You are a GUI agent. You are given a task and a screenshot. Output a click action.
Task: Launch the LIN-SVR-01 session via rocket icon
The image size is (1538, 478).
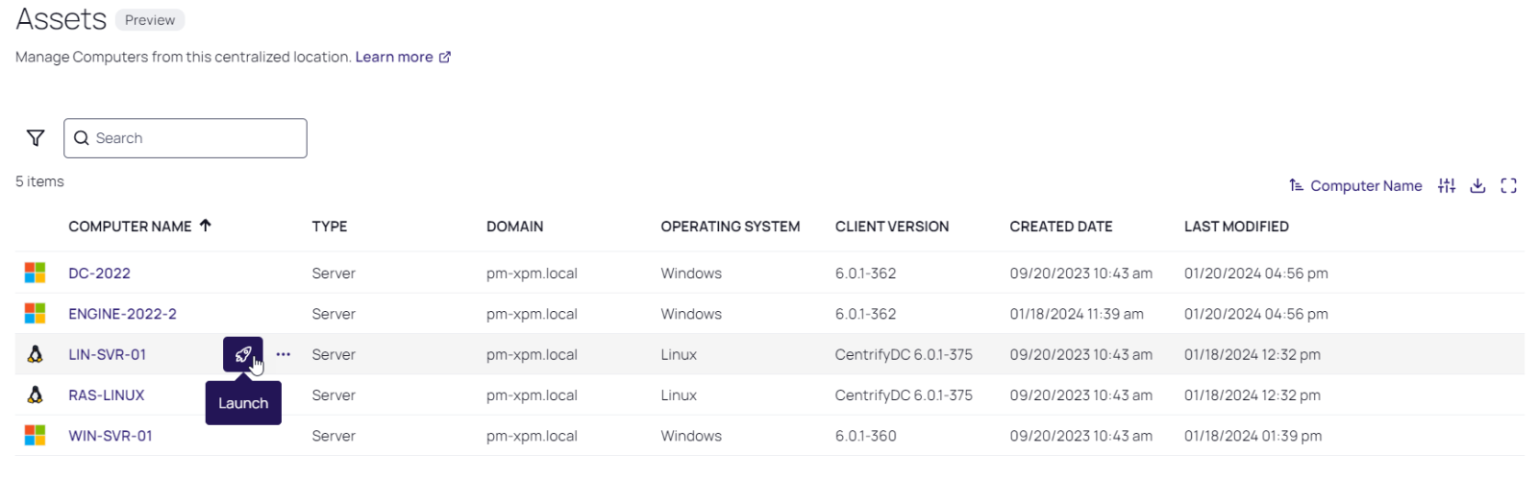[x=242, y=354]
